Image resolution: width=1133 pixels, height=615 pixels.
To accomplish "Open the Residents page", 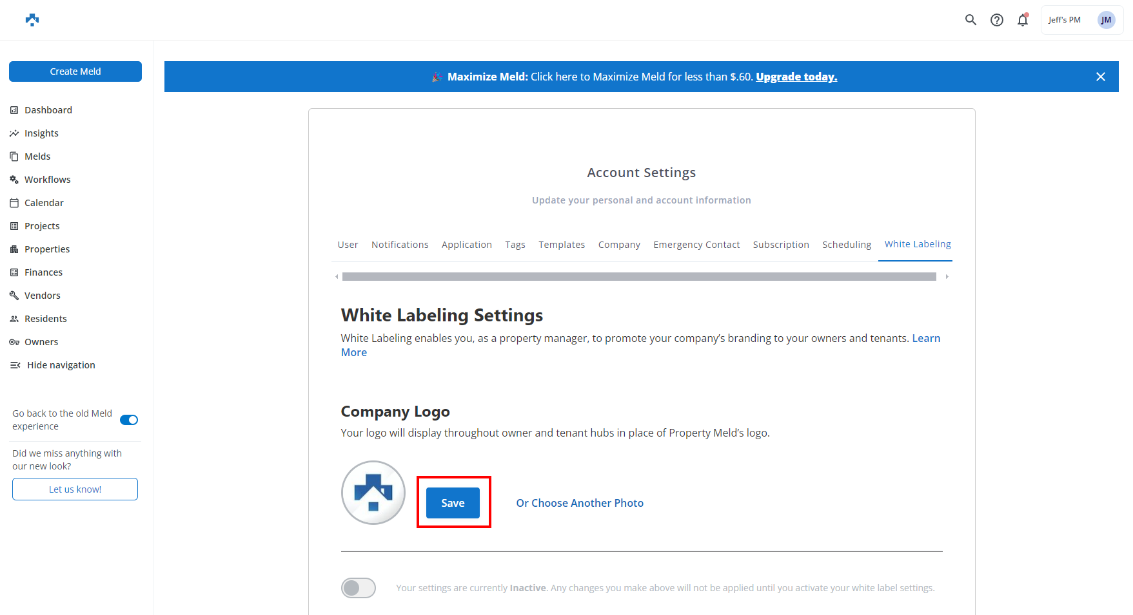I will pos(45,318).
